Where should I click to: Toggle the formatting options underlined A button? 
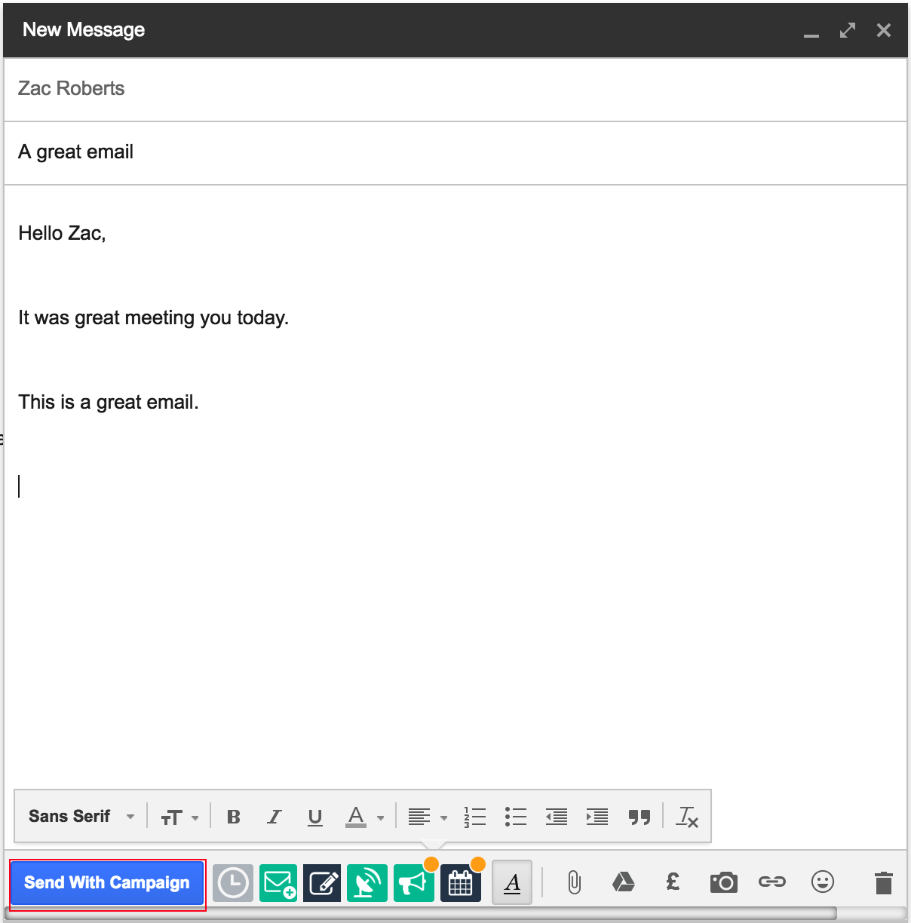[512, 882]
